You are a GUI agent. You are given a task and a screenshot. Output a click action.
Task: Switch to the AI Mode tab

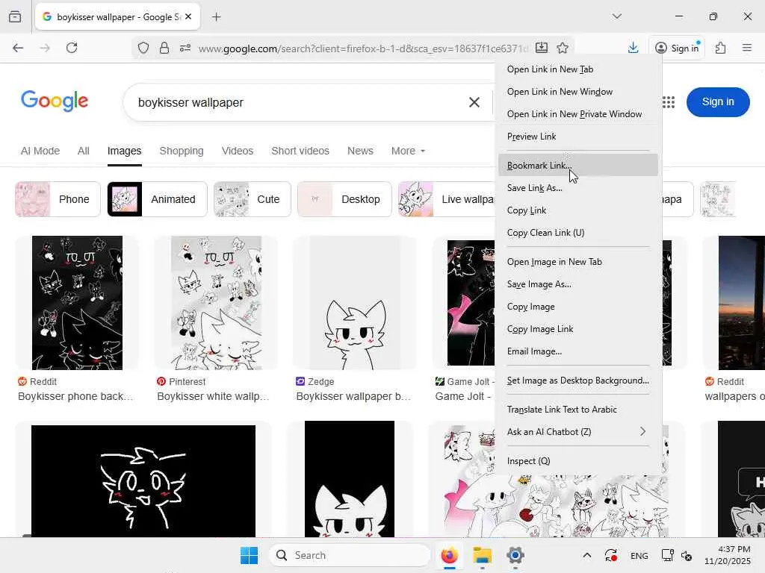coord(40,151)
